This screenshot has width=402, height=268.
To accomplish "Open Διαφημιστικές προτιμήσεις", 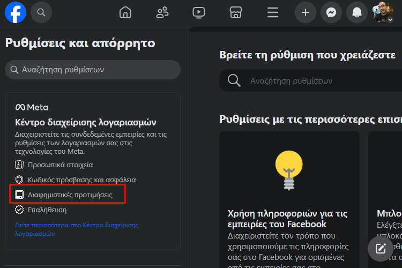I will (70, 195).
